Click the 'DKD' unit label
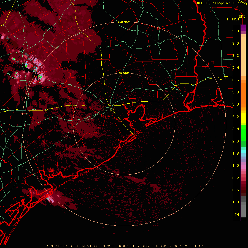Image resolution: width=248 pixels, height=248 pixels. pyautogui.click(x=242, y=17)
